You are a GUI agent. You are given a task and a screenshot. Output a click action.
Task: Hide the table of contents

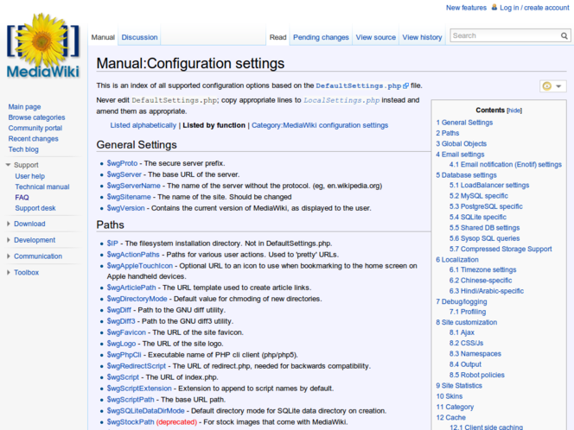pyautogui.click(x=514, y=111)
